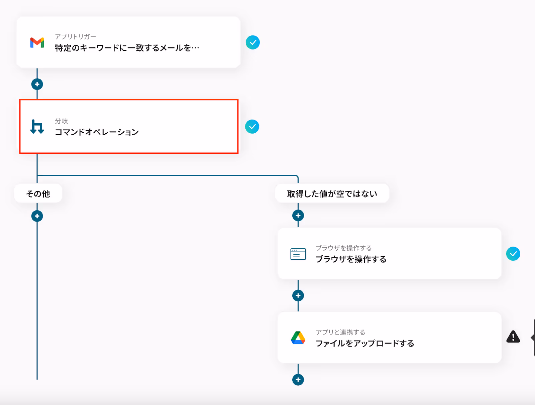This screenshot has height=405, width=535.
Task: Open the ブラウザを操作する card
Action: tap(390, 254)
